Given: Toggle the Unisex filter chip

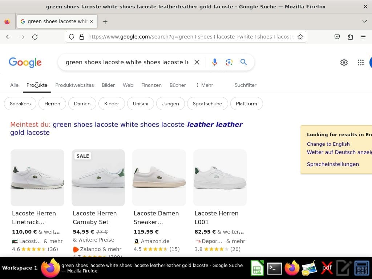Looking at the screenshot, I should [x=141, y=104].
